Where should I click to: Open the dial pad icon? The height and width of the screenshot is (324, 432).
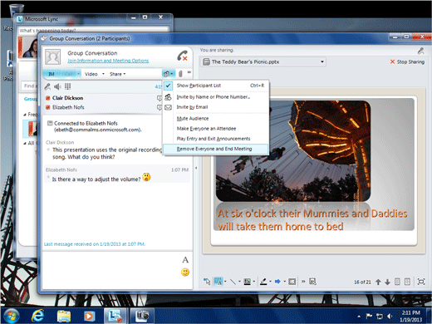[x=67, y=86]
